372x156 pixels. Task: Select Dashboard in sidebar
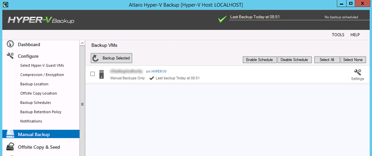(x=29, y=45)
